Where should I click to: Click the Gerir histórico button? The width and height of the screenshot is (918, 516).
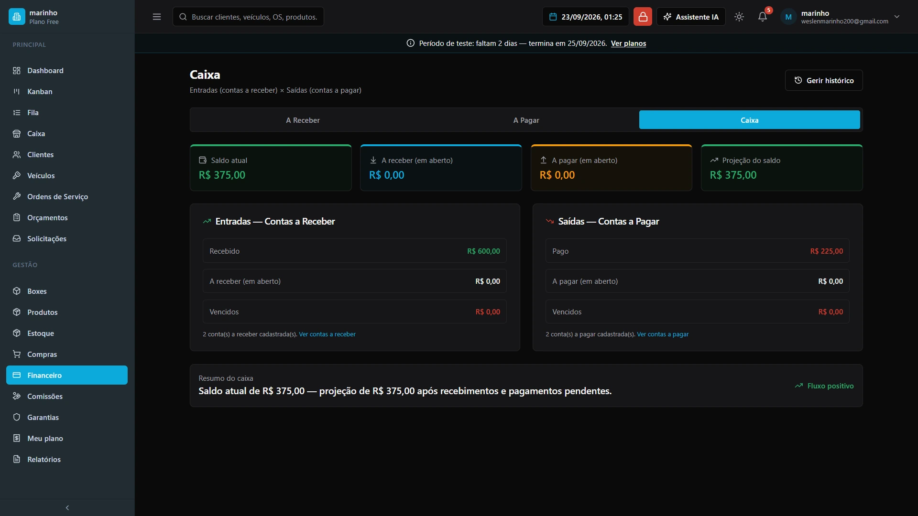[824, 80]
